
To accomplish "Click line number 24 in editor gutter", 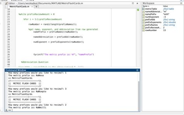I will (8, 24).
